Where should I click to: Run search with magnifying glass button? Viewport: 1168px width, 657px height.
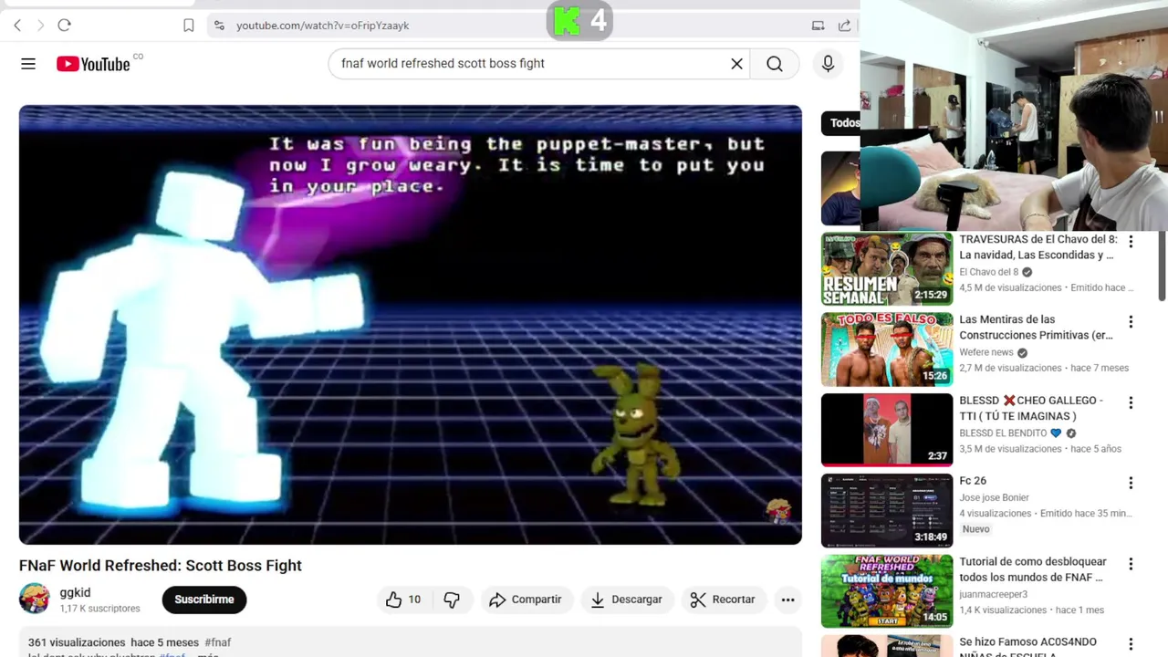775,63
